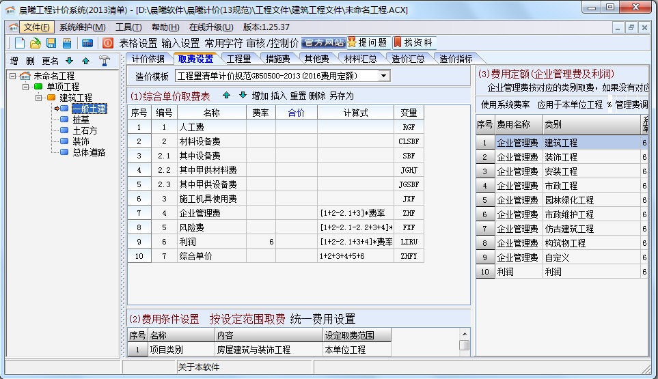This screenshot has width=658, height=379.
Task: Click the home icon beside File menu
Action: click(x=13, y=27)
